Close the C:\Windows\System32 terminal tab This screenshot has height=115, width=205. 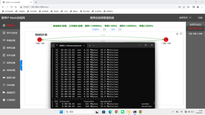click(x=84, y=46)
